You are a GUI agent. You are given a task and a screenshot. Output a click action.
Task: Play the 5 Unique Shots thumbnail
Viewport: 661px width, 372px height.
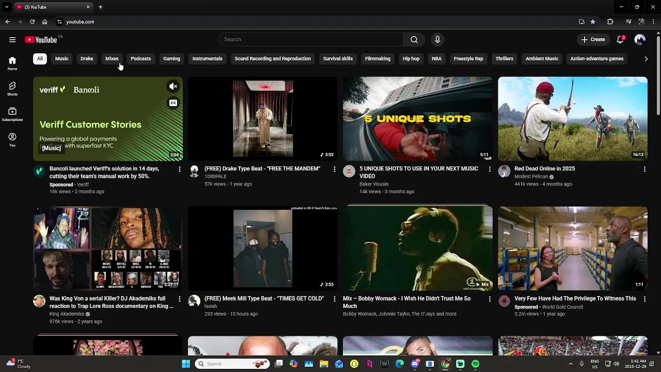(x=418, y=119)
